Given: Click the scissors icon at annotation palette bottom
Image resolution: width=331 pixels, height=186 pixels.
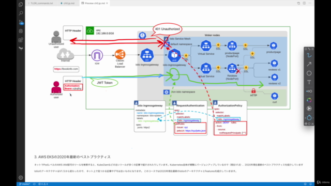Looking at the screenshot, I should coord(312,124).
